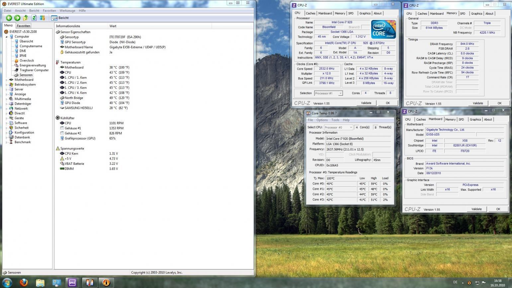
Task: Click the Core Temp title bar icon
Action: click(x=308, y=113)
